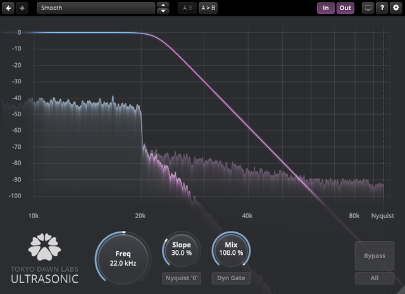Toggle the A B comparison button
405x294 pixels.
187,8
